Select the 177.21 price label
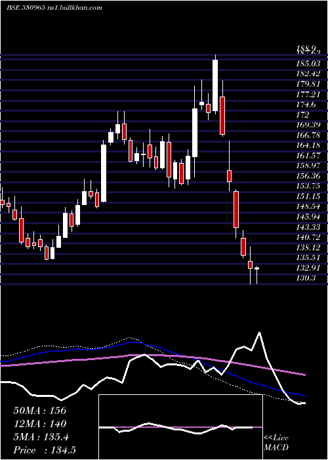This screenshot has height=460, width=328. [308, 94]
